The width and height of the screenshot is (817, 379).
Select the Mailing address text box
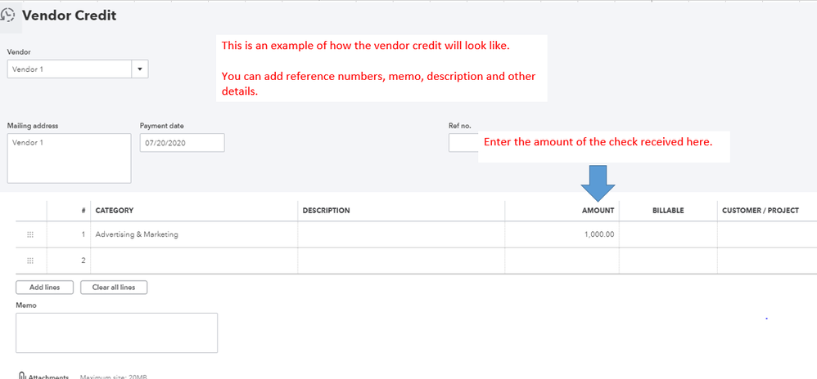[x=69, y=158]
